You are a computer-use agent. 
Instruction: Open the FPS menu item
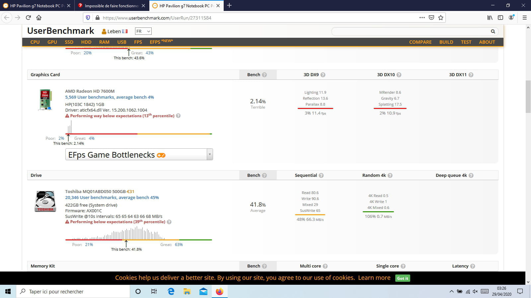click(x=138, y=42)
